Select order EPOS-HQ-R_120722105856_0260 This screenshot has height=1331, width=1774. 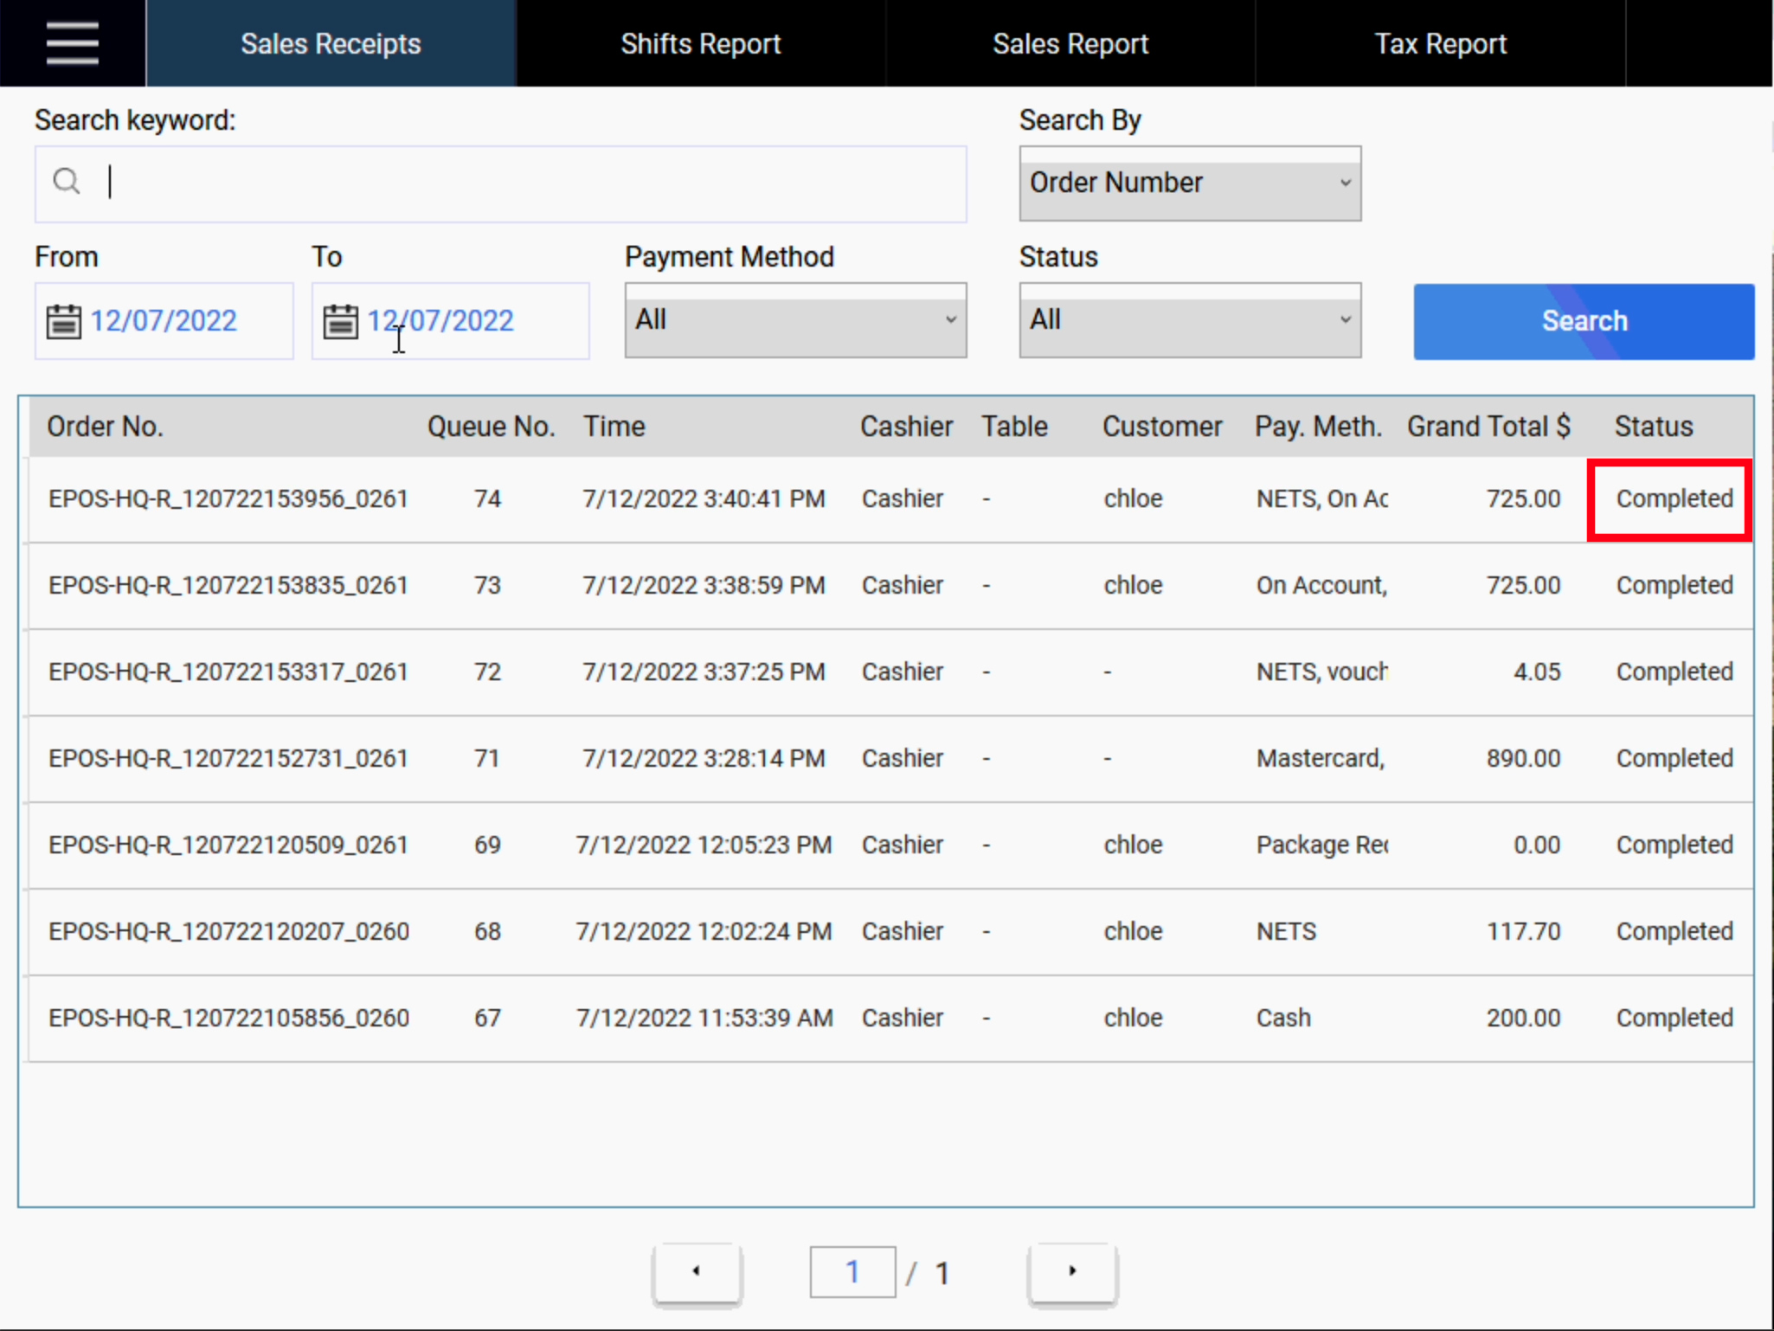[228, 1019]
